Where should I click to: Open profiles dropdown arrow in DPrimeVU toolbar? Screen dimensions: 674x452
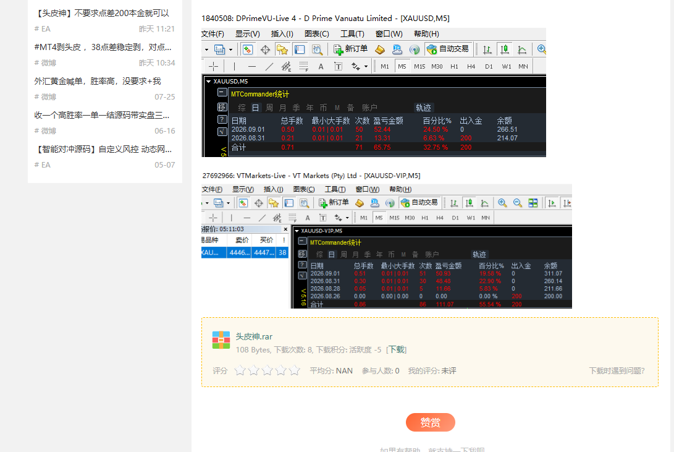click(x=230, y=50)
